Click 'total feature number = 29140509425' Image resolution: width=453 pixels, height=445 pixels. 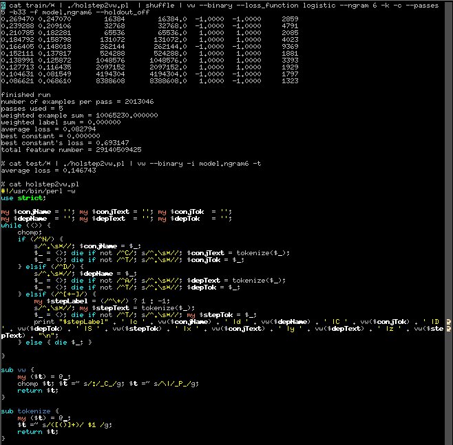(x=71, y=150)
